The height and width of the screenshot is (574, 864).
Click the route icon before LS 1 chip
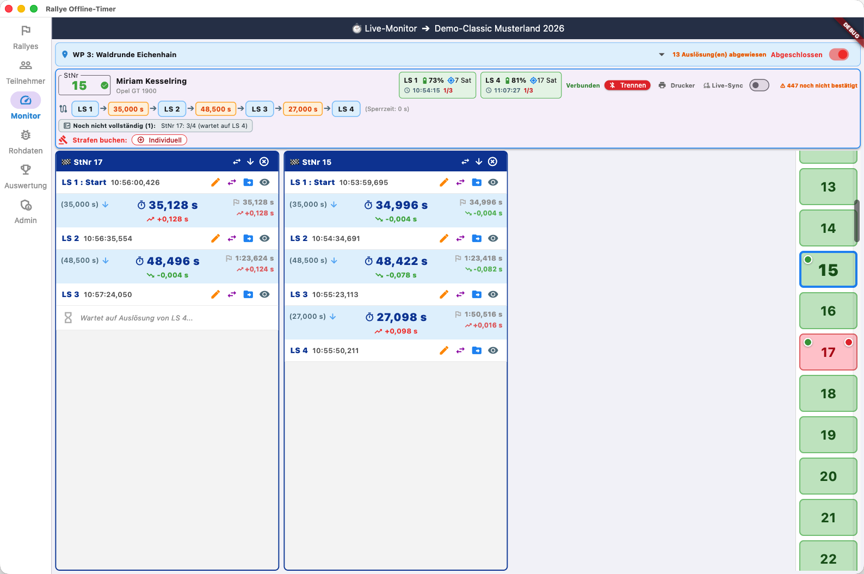pos(63,109)
